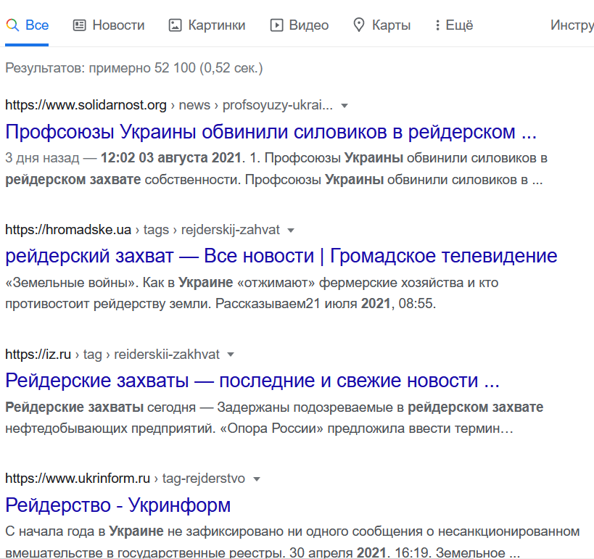This screenshot has width=594, height=559.
Task: Click the https://hromadske.ua breadcrumb URL
Action: point(68,230)
